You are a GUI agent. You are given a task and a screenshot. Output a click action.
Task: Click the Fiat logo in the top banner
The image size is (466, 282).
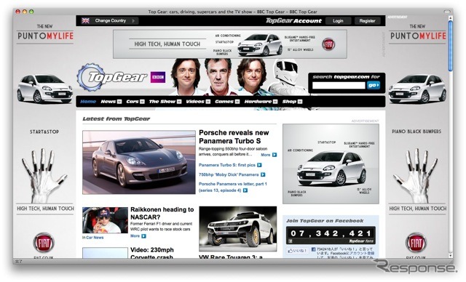328,44
